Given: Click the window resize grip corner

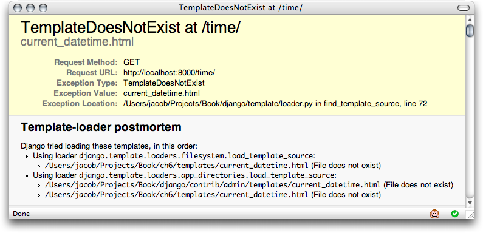Looking at the screenshot, I should point(471,214).
